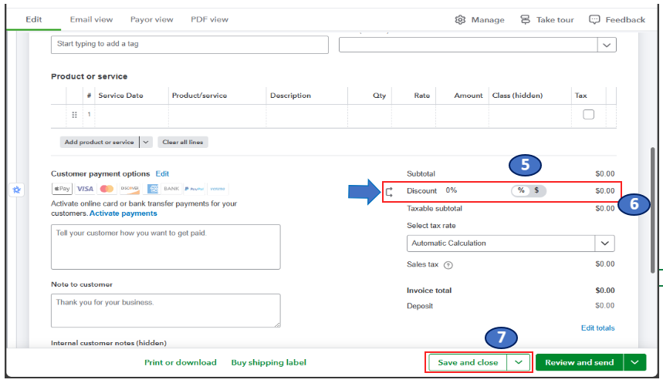The width and height of the screenshot is (663, 383).
Task: Open the Automatic Calculation tax rate dropdown
Action: click(x=604, y=244)
